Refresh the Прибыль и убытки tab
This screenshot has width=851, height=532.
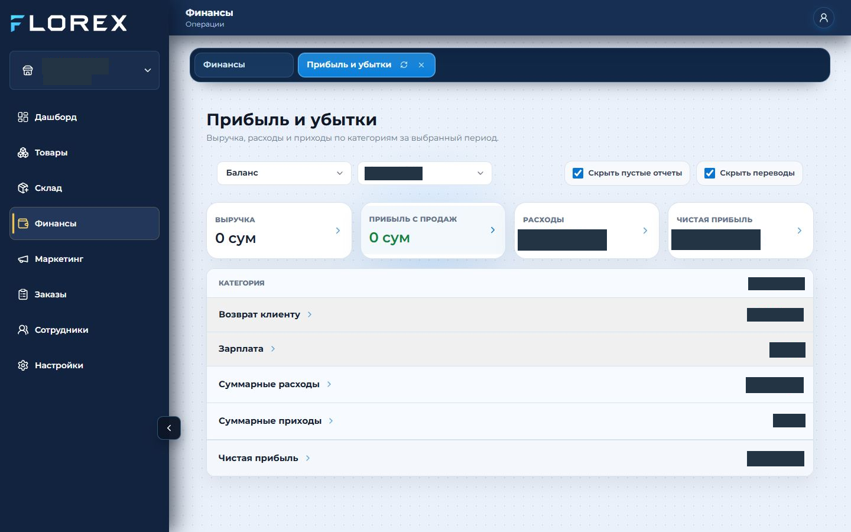(404, 65)
